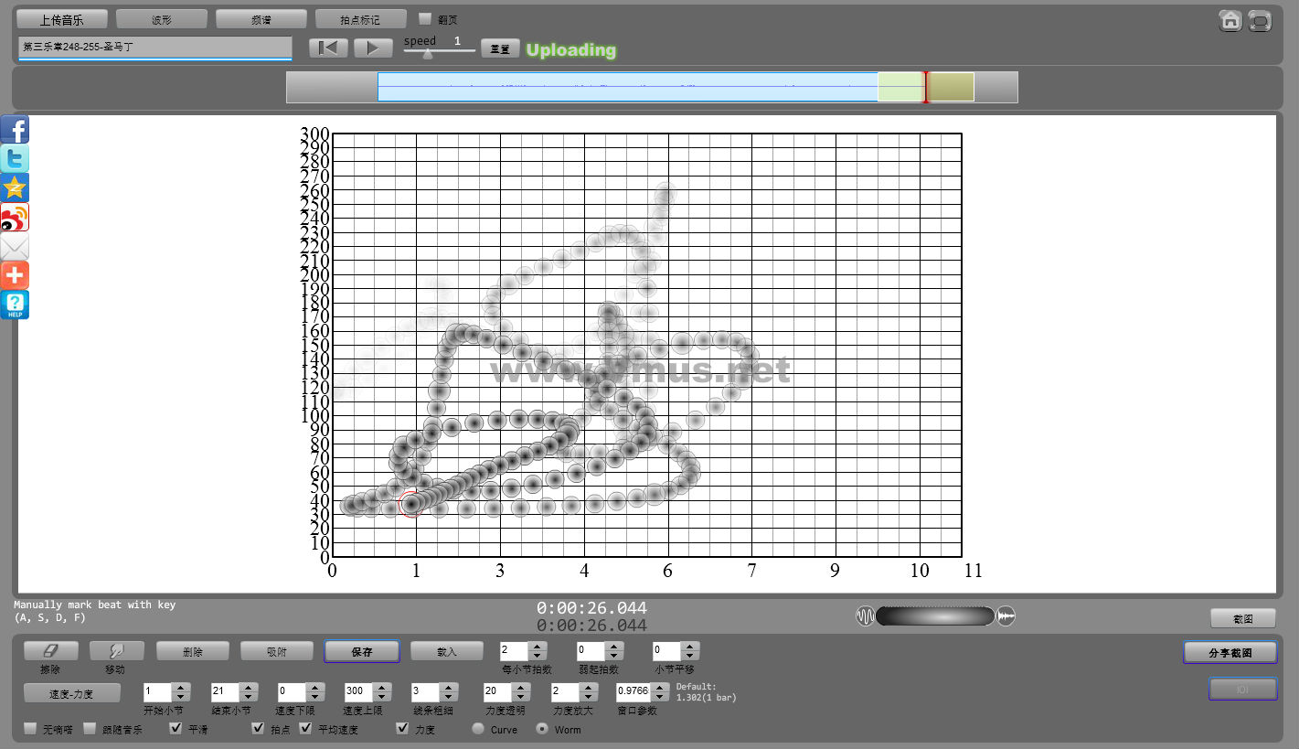This screenshot has width=1299, height=749.
Task: Click the speed slider handle
Action: tap(427, 54)
